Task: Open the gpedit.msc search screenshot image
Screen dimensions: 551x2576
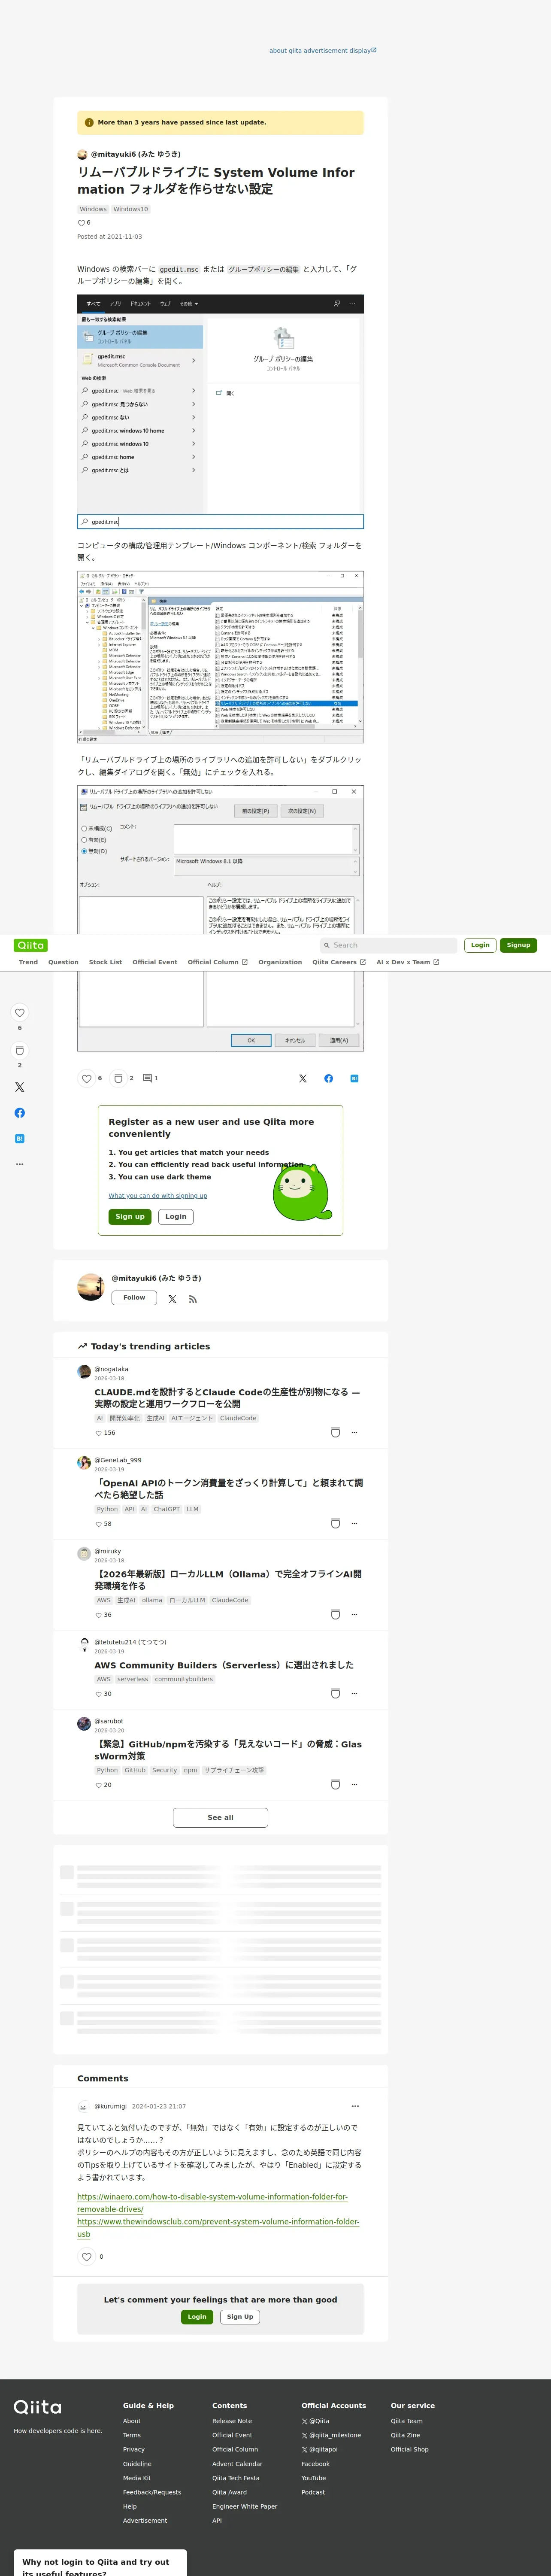Action: coord(220,412)
